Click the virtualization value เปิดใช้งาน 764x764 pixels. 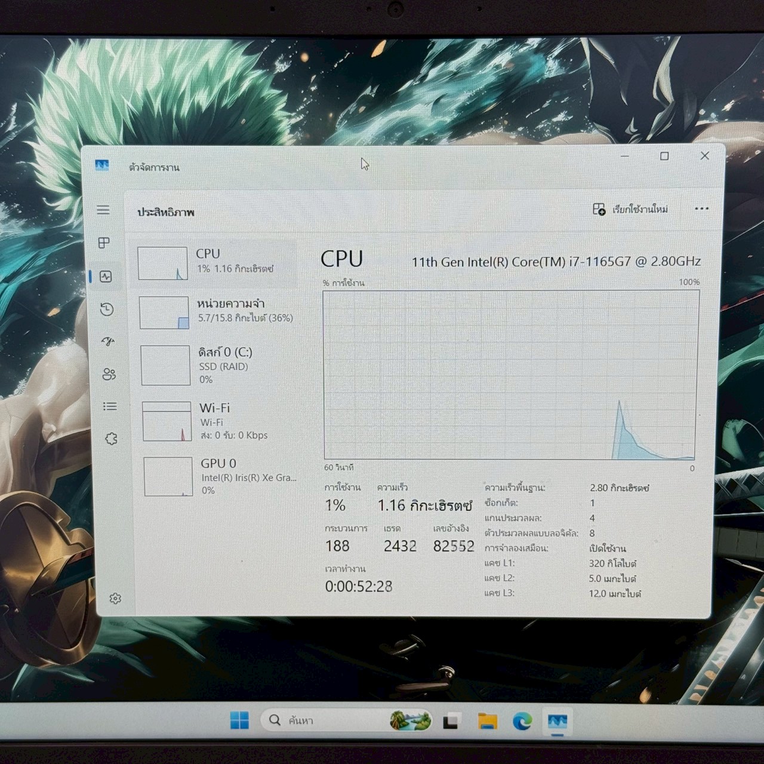[608, 548]
